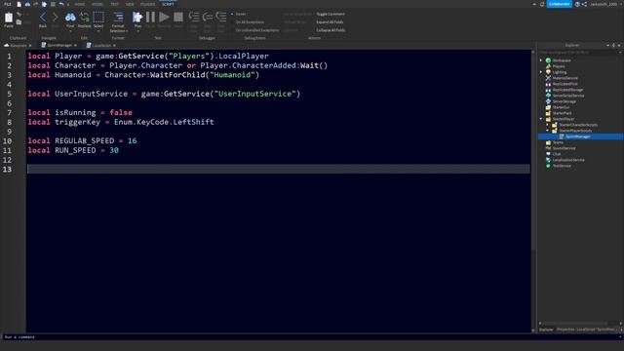Switch to the MODEL ribbon tab
Viewport: 624px width, 351px height.
pos(97,4)
